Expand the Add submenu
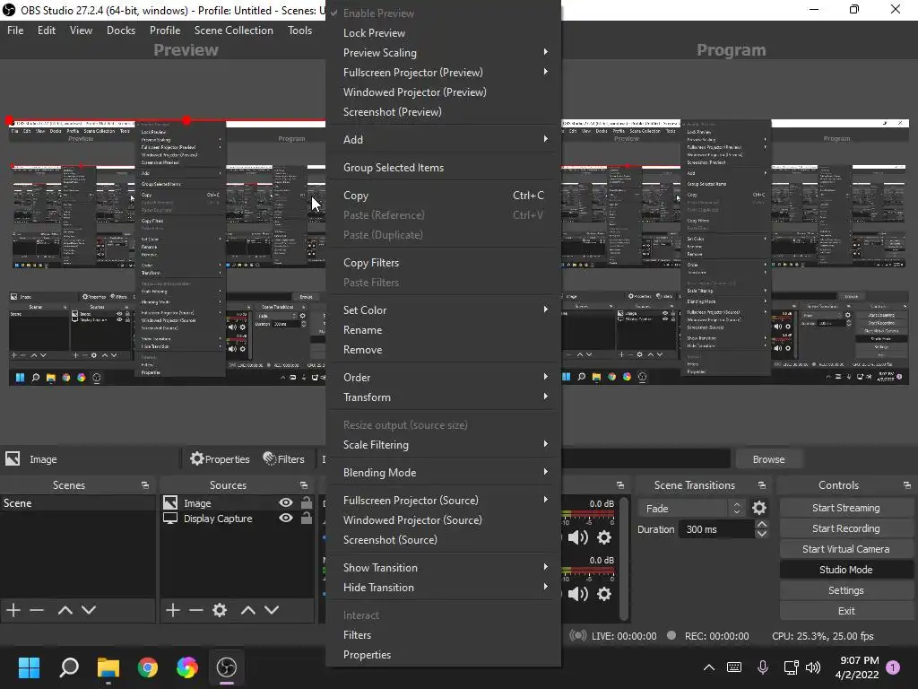 tap(443, 139)
